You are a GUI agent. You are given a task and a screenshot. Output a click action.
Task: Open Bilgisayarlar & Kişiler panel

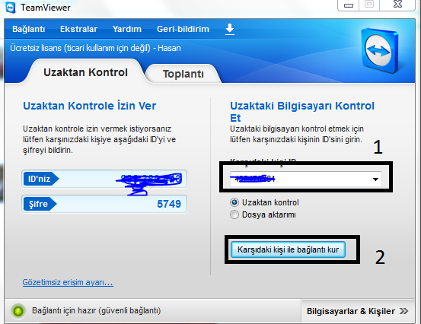click(x=358, y=311)
